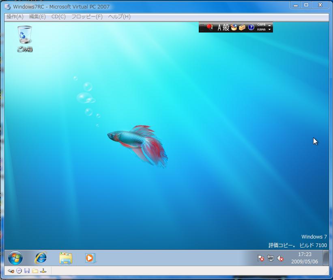Toggle KANA lock on language bar
This screenshot has width=333, height=280.
[x=261, y=30]
